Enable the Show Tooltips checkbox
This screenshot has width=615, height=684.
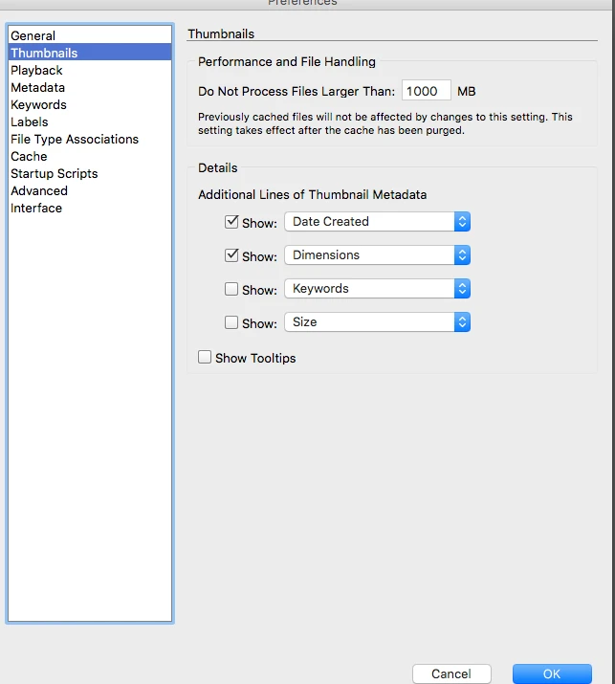(205, 358)
